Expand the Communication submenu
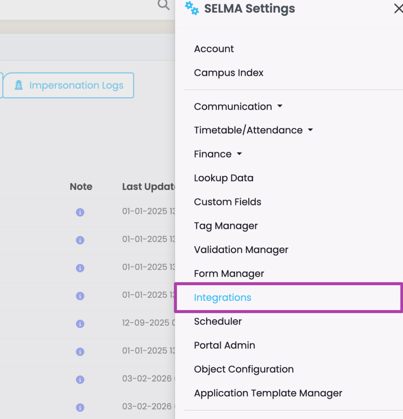 [238, 107]
